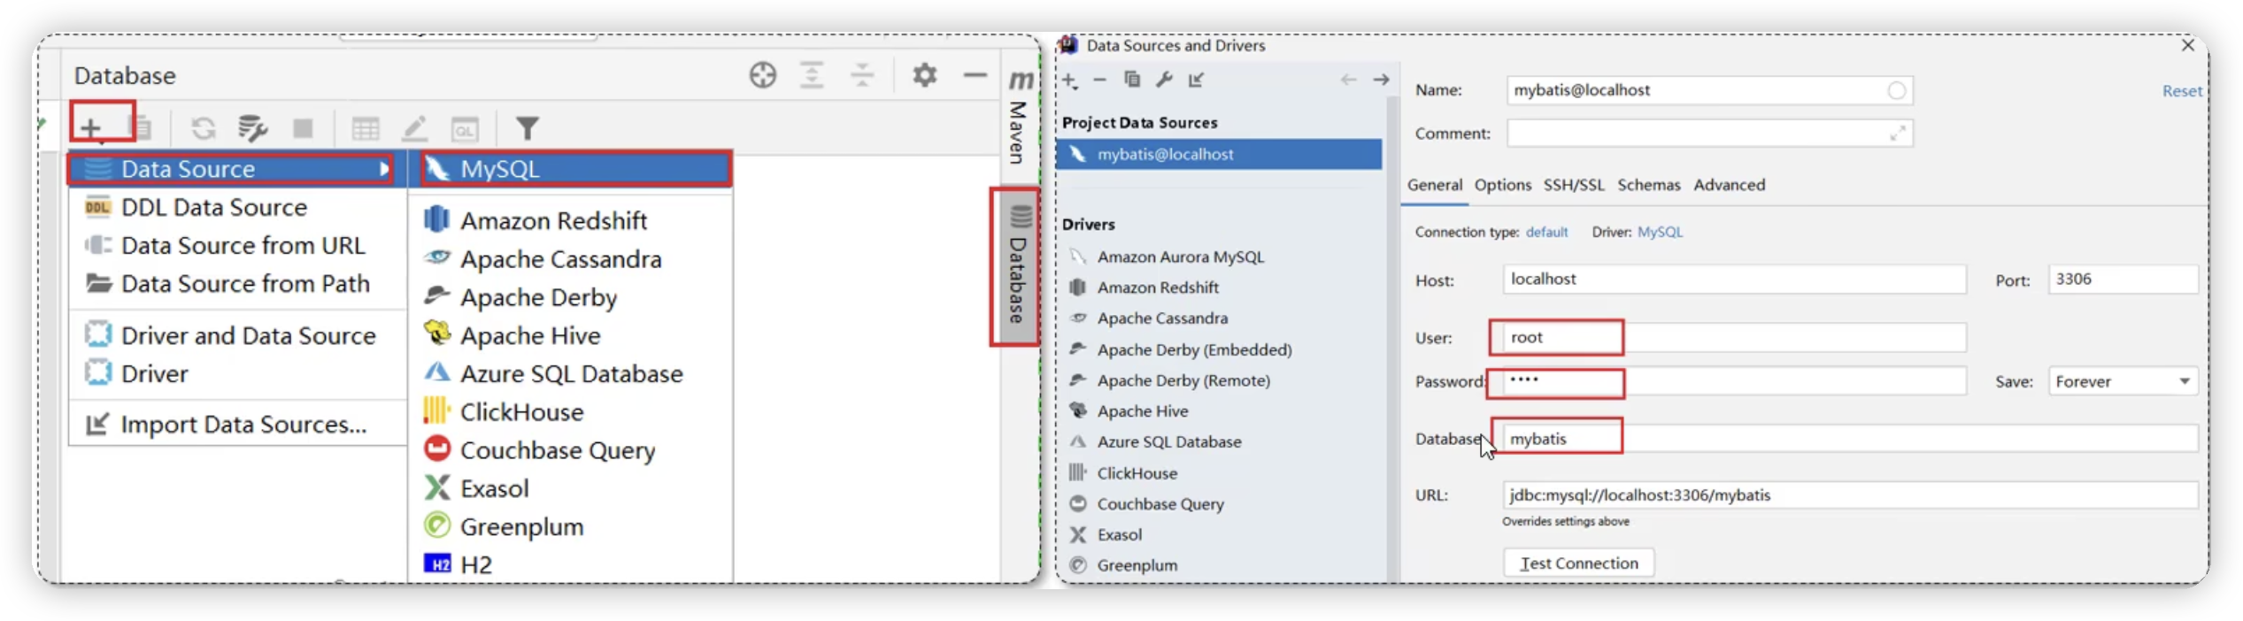Viewport: 2243px width, 621px height.
Task: Click the URL input field
Action: coord(1849,495)
